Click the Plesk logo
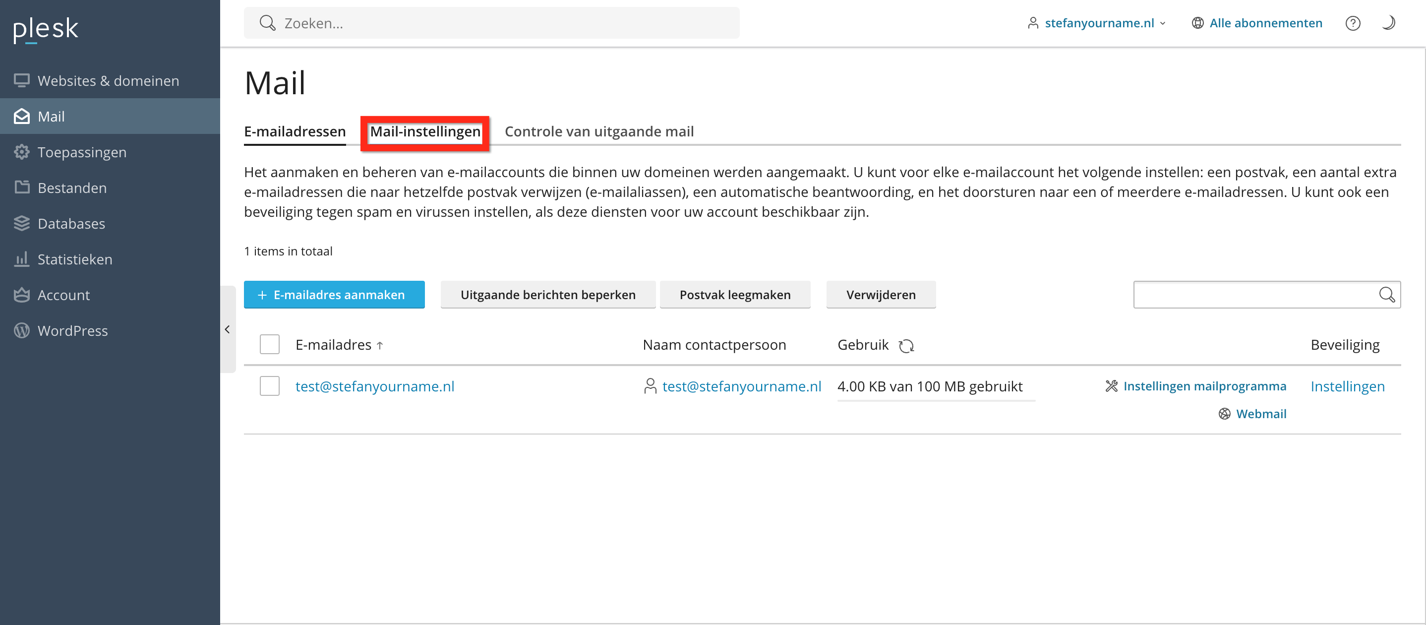 click(x=46, y=29)
